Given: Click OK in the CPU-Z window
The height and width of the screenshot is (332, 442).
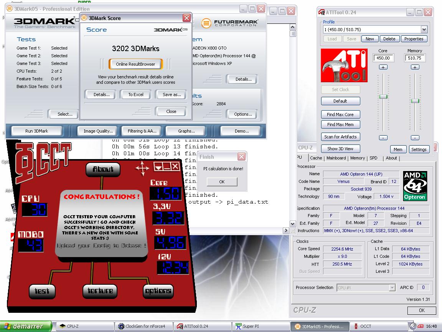Looking at the screenshot, I should (x=422, y=310).
